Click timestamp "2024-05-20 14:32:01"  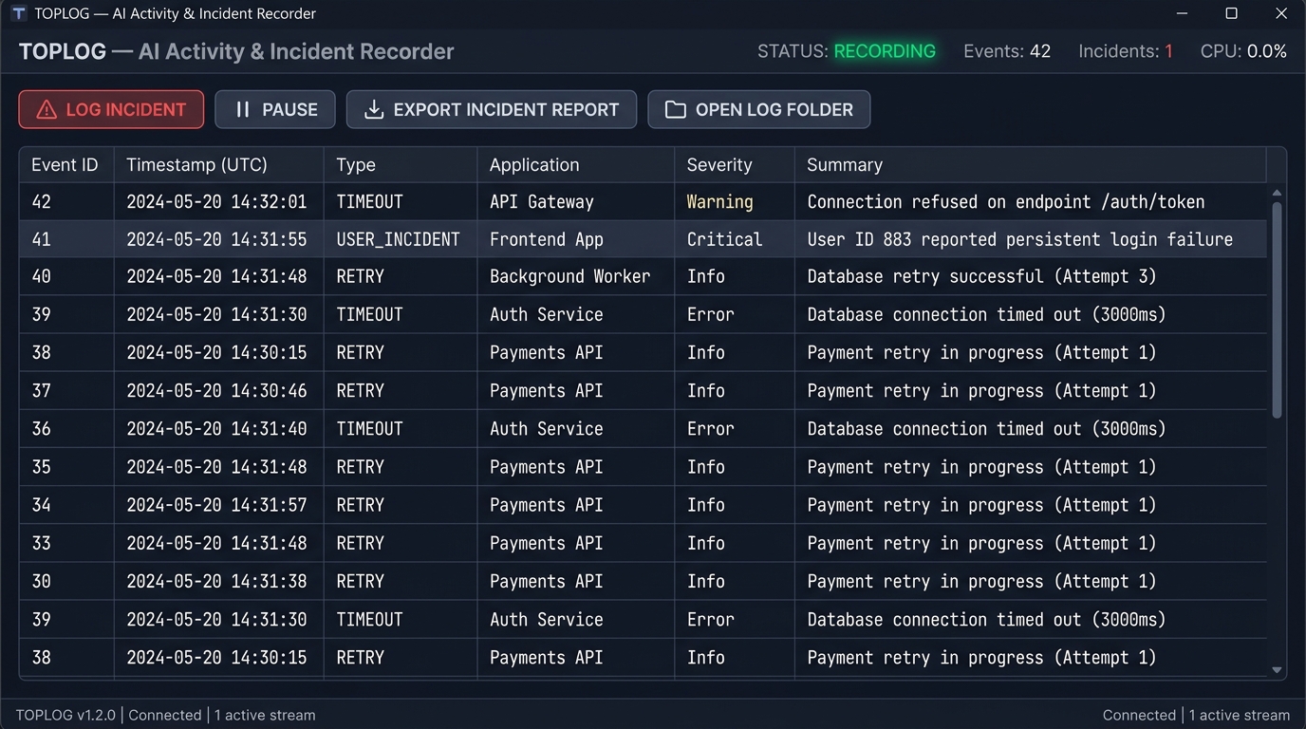pyautogui.click(x=216, y=201)
